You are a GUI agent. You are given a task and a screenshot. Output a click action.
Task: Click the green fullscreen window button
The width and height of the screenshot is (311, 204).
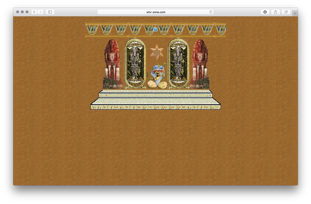[x=27, y=12]
